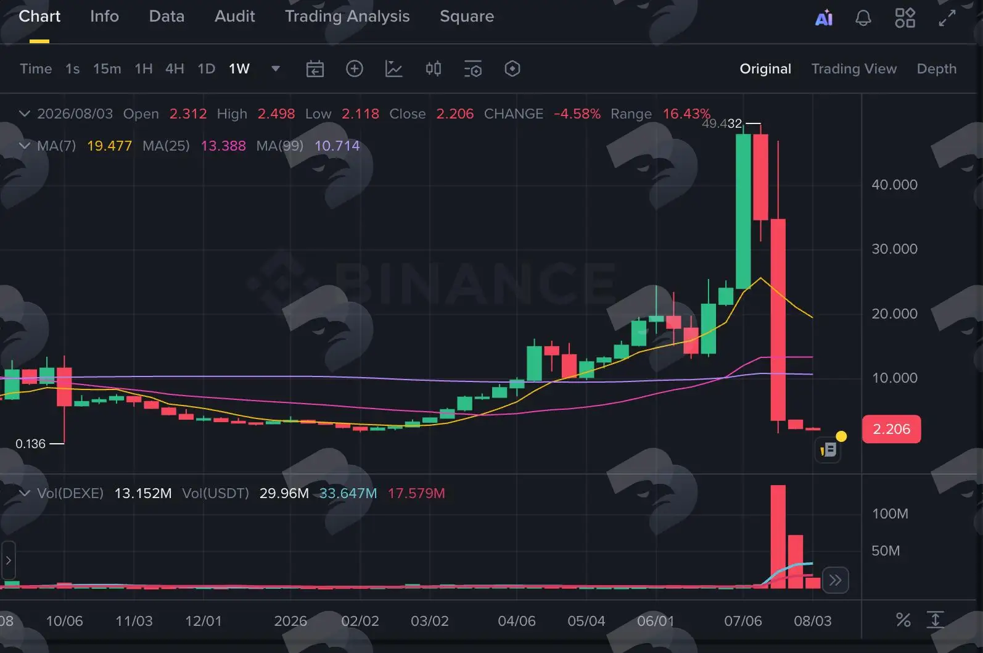Switch to the Trading Analysis tab
The width and height of the screenshot is (983, 653).
[347, 16]
